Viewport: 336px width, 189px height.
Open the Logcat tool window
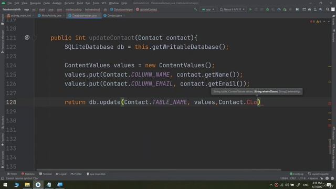(x=61, y=174)
